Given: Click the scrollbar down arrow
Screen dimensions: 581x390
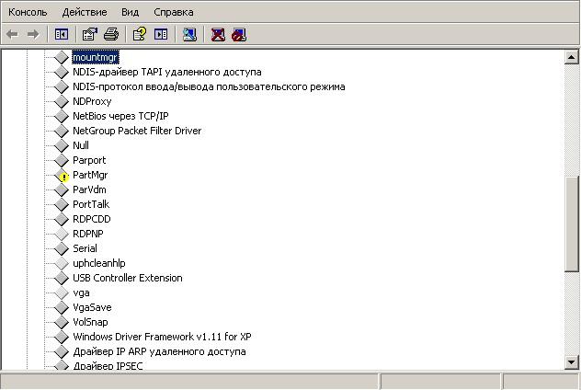Looking at the screenshot, I should coord(572,362).
